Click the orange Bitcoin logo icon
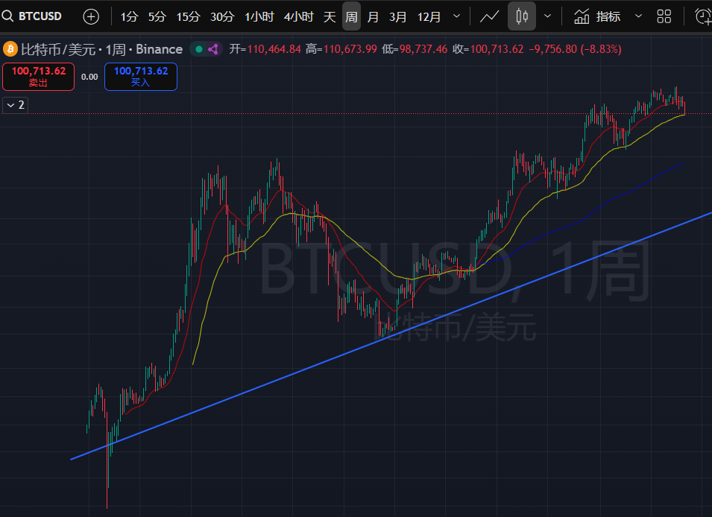The width and height of the screenshot is (712, 517). coord(10,49)
